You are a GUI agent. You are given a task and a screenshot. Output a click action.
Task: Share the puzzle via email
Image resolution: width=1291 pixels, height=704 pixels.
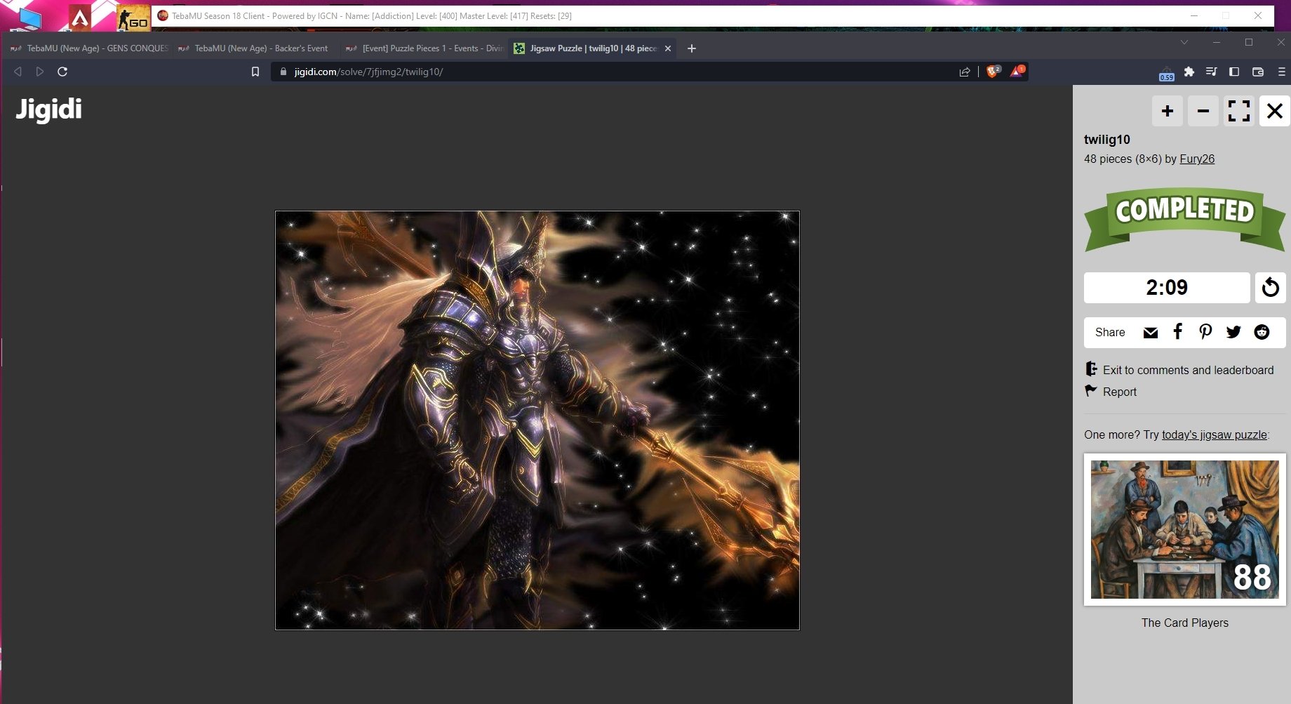click(x=1151, y=333)
